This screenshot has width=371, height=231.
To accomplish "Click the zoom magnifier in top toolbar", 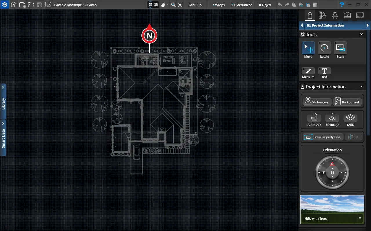I will (173, 5).
